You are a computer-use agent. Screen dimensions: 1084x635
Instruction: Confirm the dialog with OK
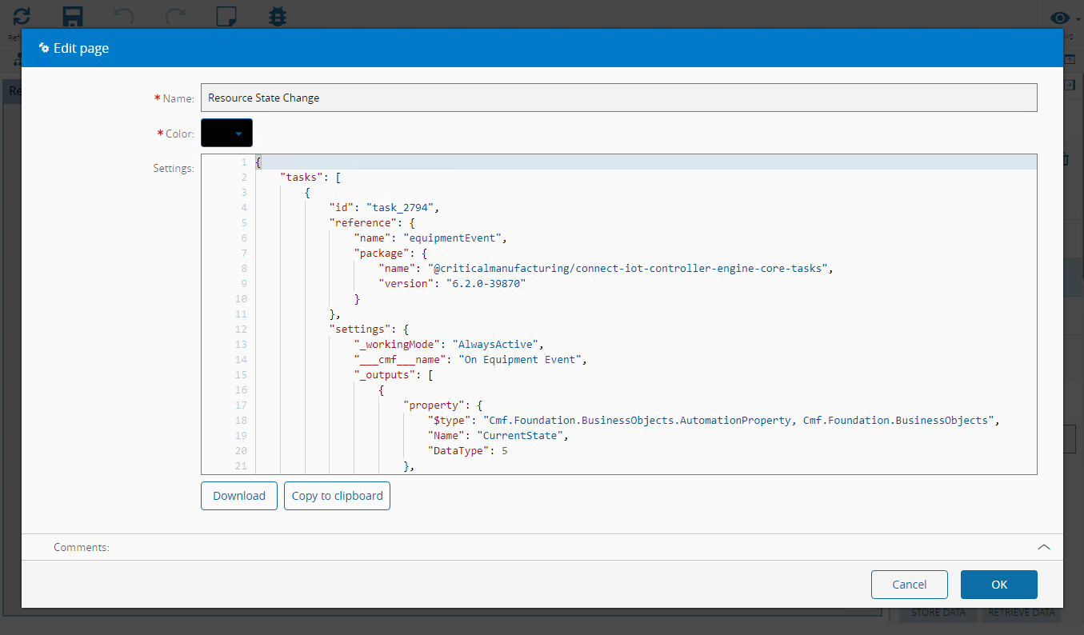(x=998, y=585)
